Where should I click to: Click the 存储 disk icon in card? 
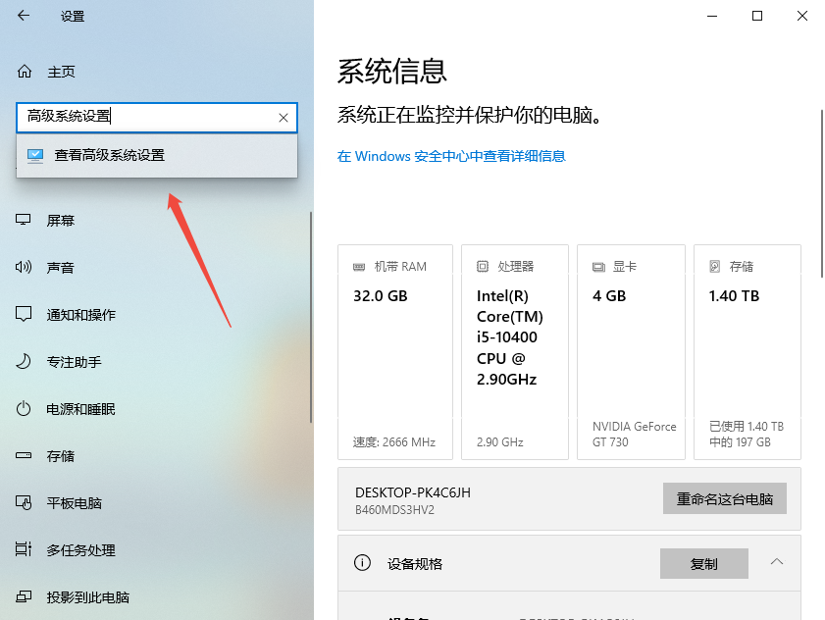tap(714, 266)
